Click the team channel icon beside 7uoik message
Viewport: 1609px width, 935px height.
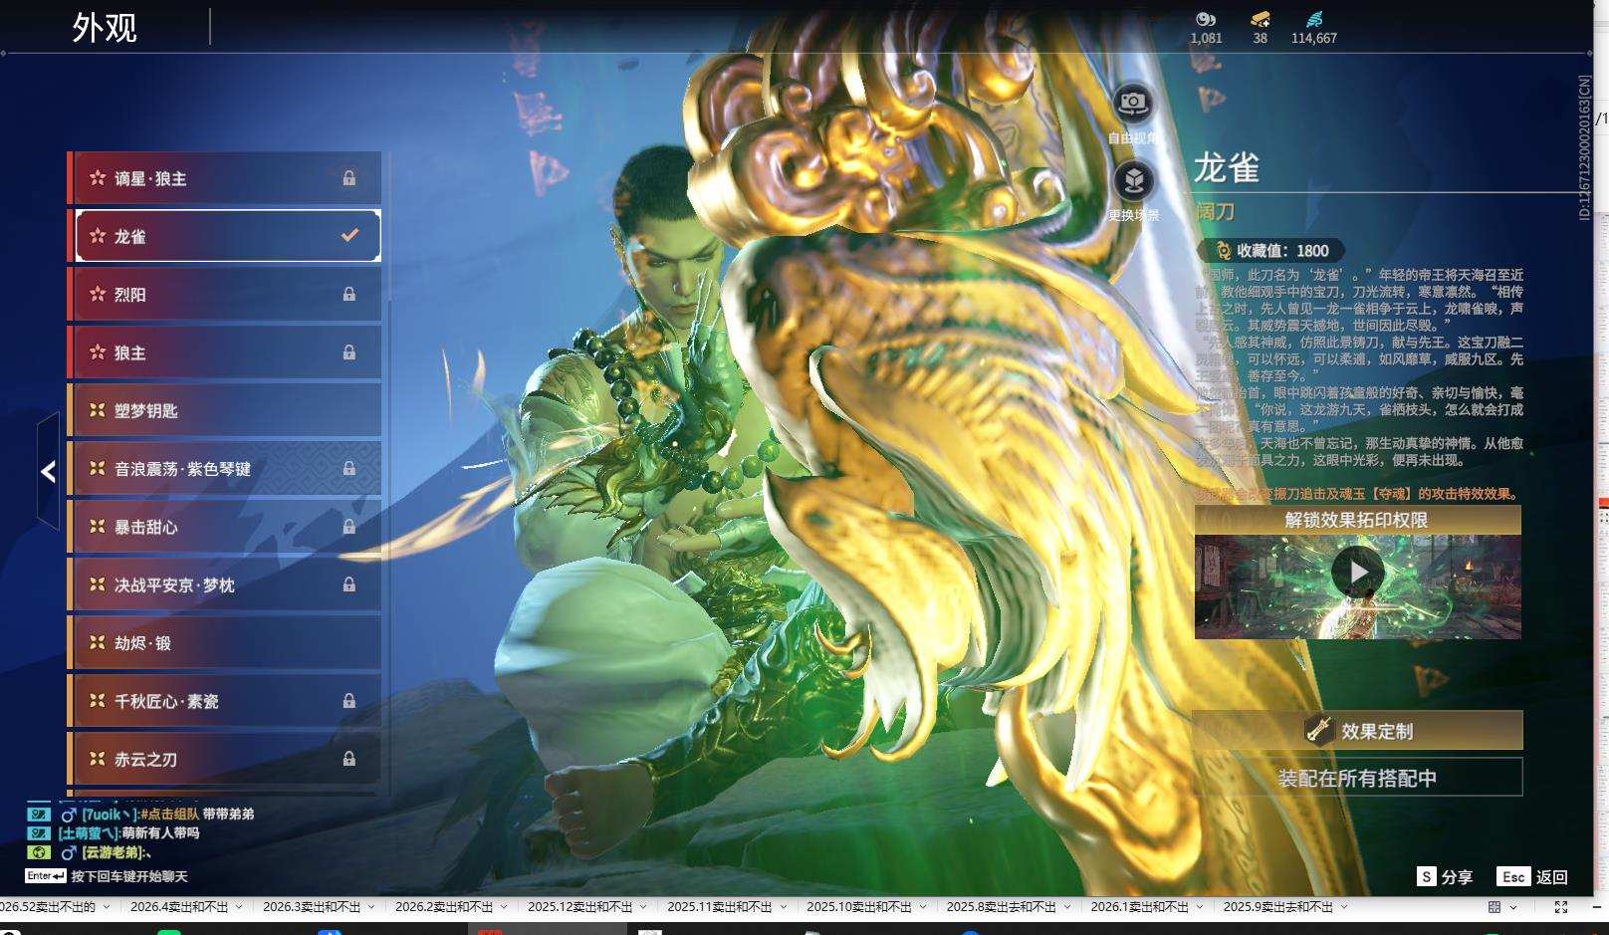[x=38, y=815]
